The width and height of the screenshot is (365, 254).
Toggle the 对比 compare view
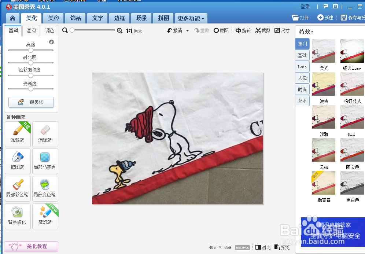(x=263, y=247)
